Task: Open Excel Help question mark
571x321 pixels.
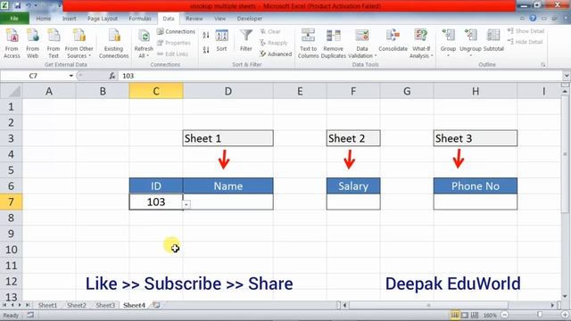Action: [x=533, y=18]
